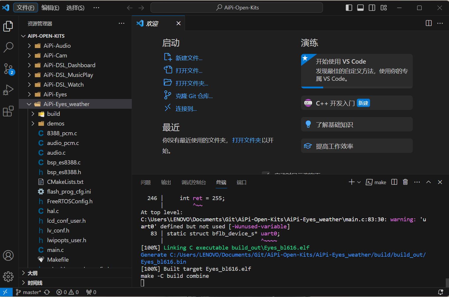
Task: Open notifications bell icon
Action: click(440, 292)
